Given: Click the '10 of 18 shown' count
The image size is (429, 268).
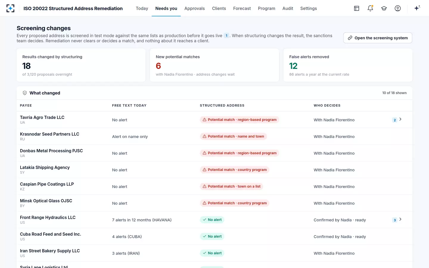Looking at the screenshot, I should (x=394, y=93).
